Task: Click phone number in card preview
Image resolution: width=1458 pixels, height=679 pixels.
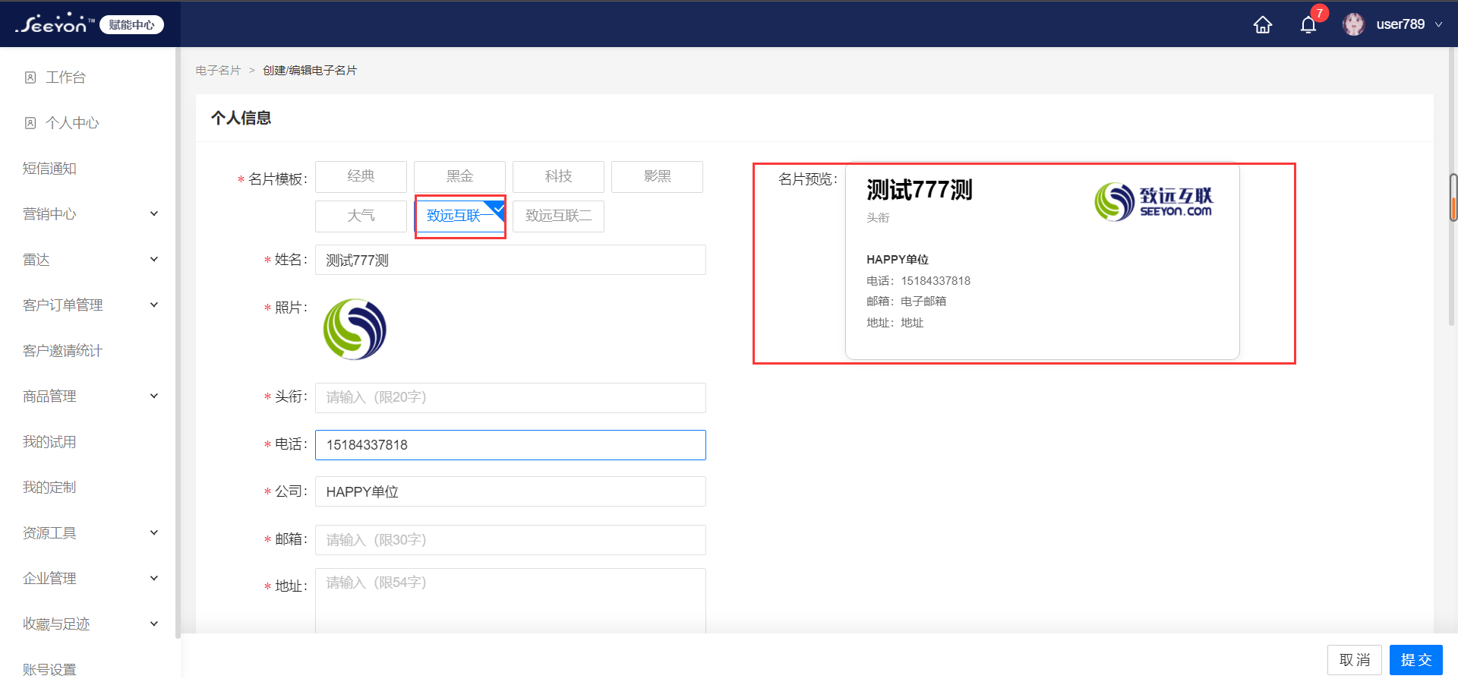Action: [936, 281]
